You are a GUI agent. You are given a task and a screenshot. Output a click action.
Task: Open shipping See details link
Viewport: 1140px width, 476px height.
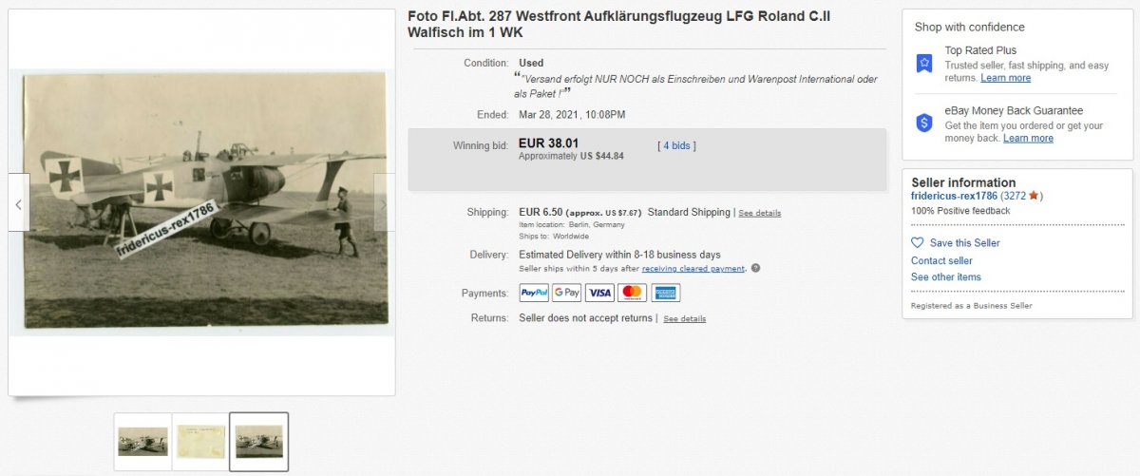tap(759, 213)
